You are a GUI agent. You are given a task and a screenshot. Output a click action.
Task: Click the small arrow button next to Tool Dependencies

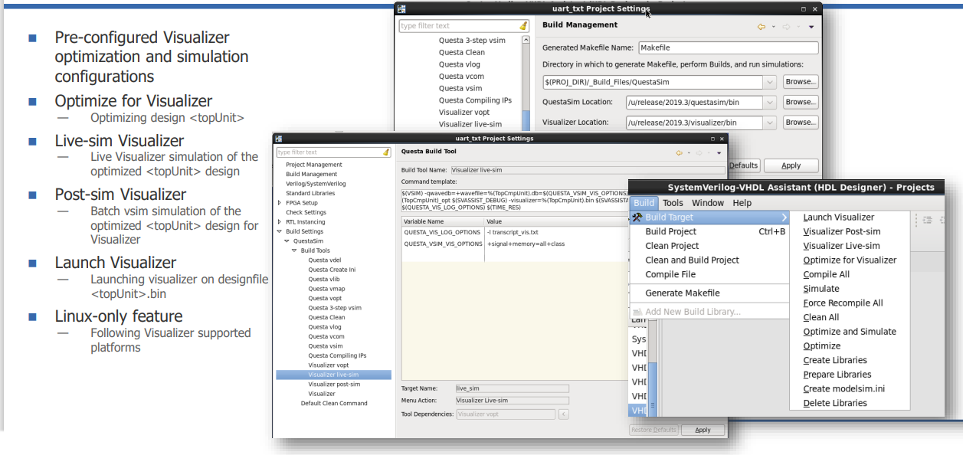[564, 414]
